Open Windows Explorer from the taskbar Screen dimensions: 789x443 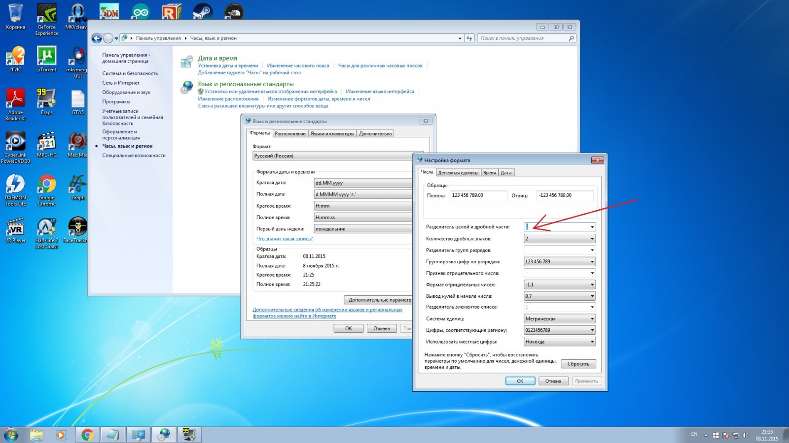36,435
